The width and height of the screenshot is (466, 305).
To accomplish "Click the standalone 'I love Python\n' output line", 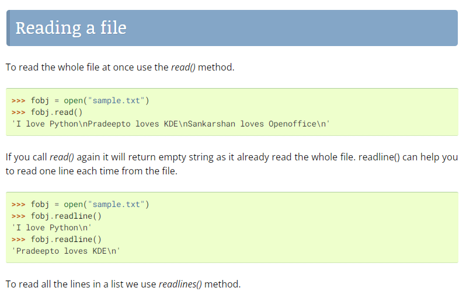I will tap(52, 227).
